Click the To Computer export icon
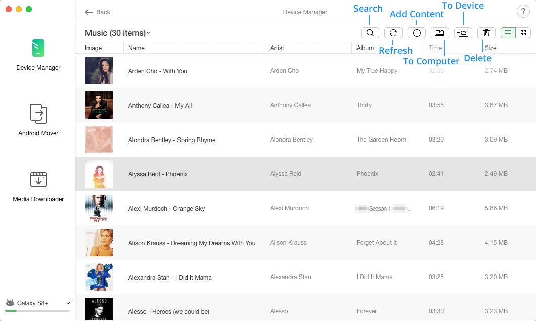 tap(439, 33)
